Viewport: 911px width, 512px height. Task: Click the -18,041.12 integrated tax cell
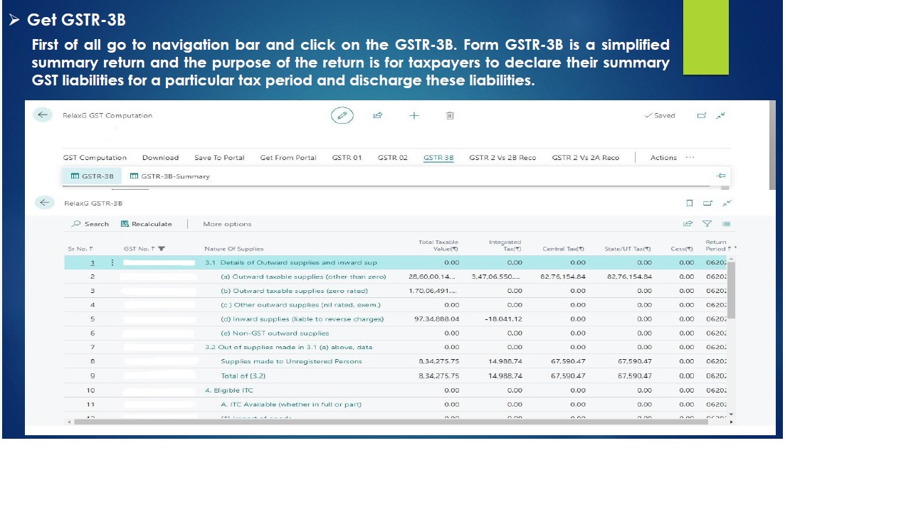503,319
